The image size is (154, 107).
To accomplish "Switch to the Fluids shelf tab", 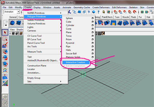I will coord(133,17).
